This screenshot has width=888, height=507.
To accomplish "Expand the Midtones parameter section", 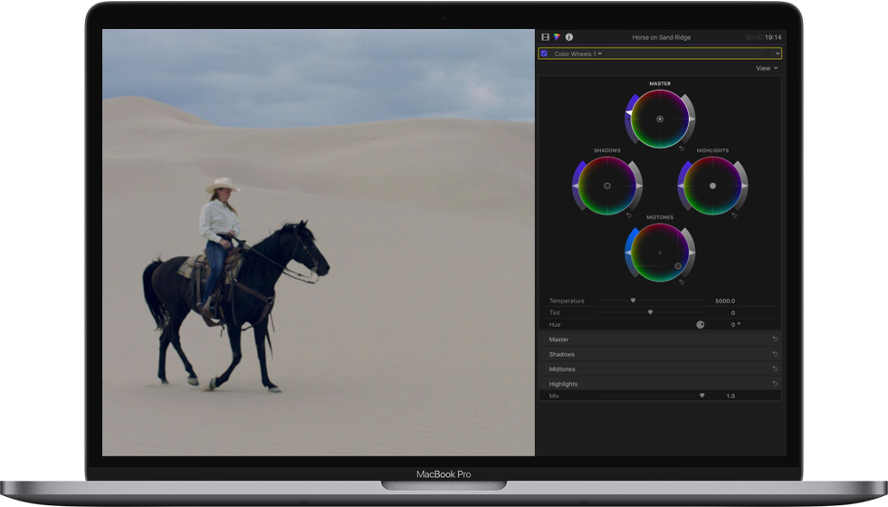I will [562, 369].
